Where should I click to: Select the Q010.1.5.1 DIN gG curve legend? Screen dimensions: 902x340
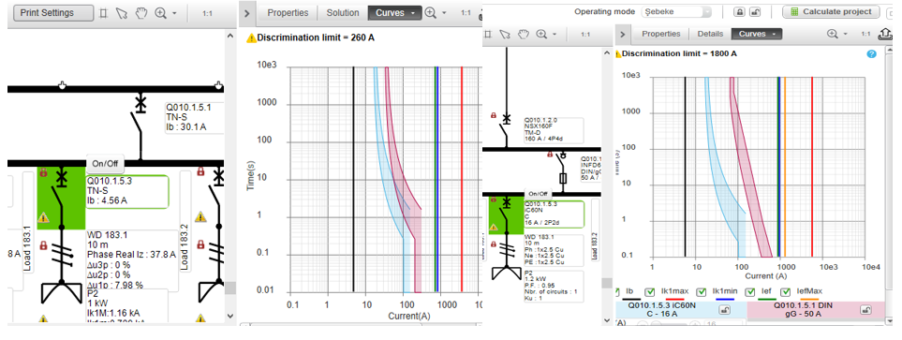coord(816,310)
